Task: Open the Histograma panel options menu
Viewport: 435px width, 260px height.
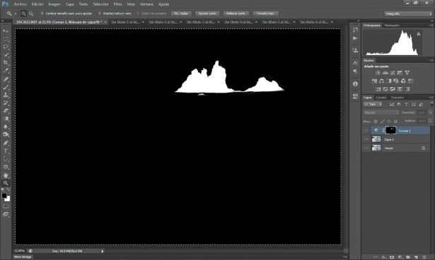Action: [431, 25]
